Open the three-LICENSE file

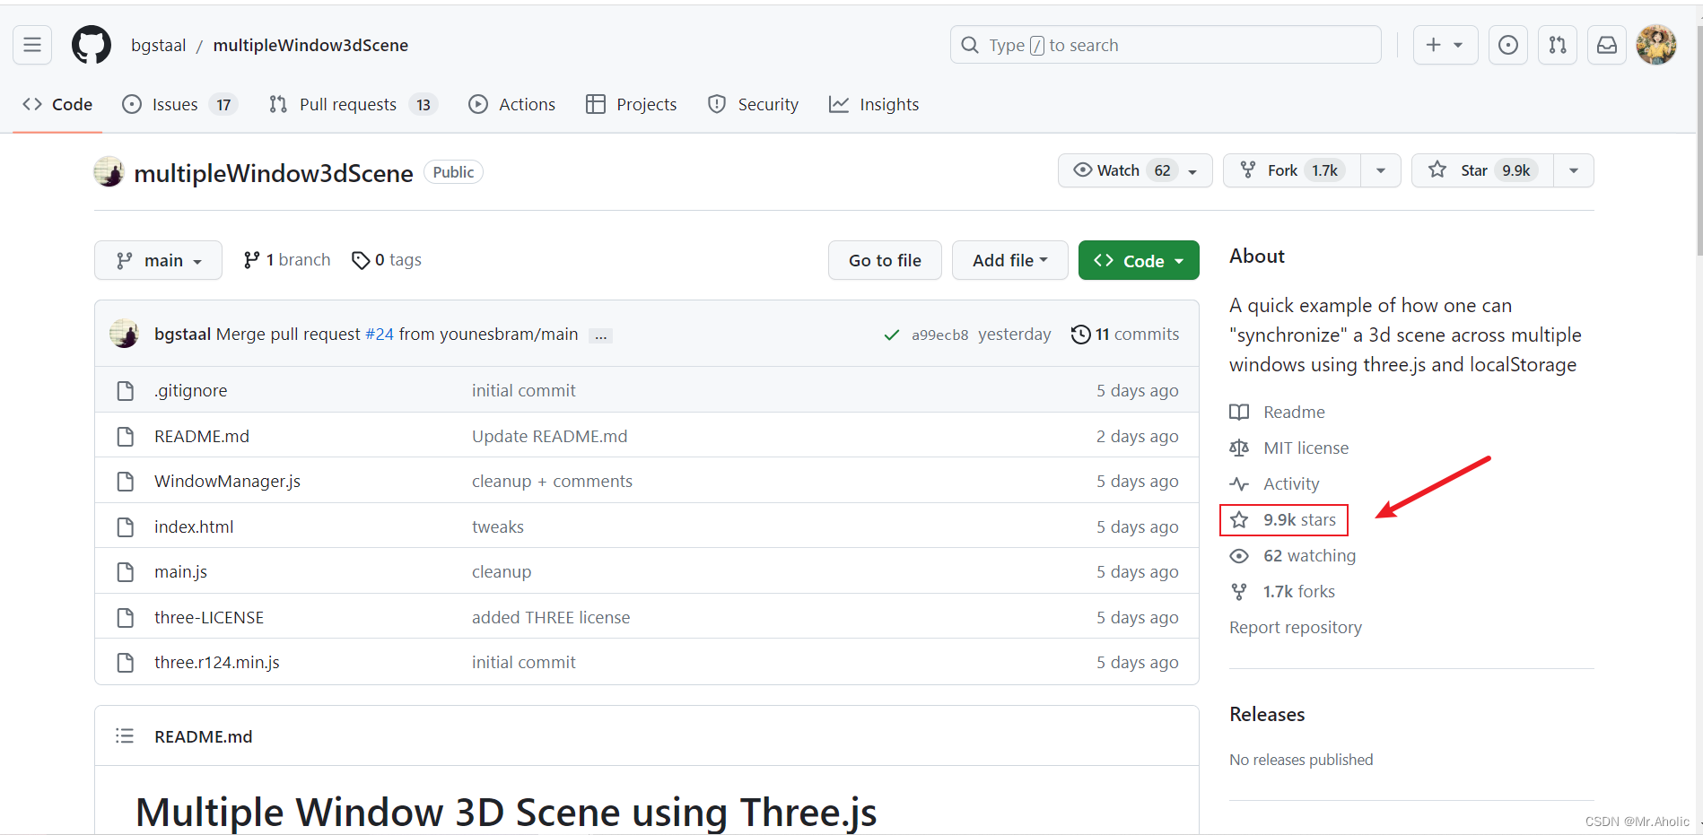tap(209, 617)
